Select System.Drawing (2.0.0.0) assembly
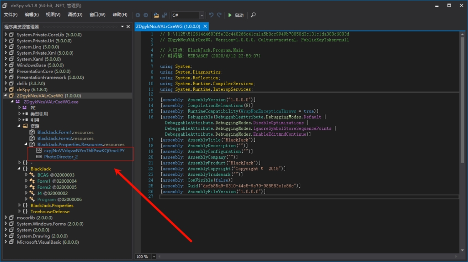This screenshot has width=468, height=262. (42, 236)
